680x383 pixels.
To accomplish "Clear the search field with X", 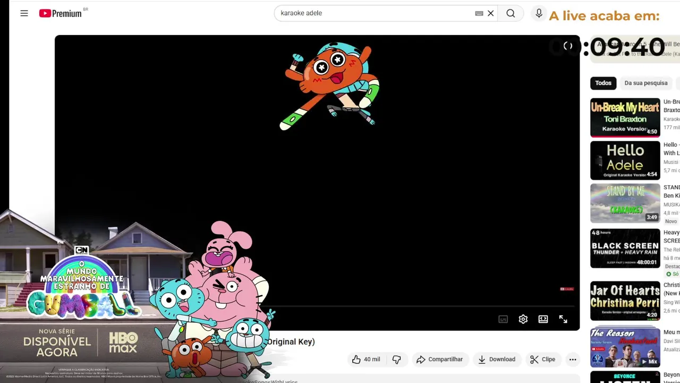I will click(491, 13).
